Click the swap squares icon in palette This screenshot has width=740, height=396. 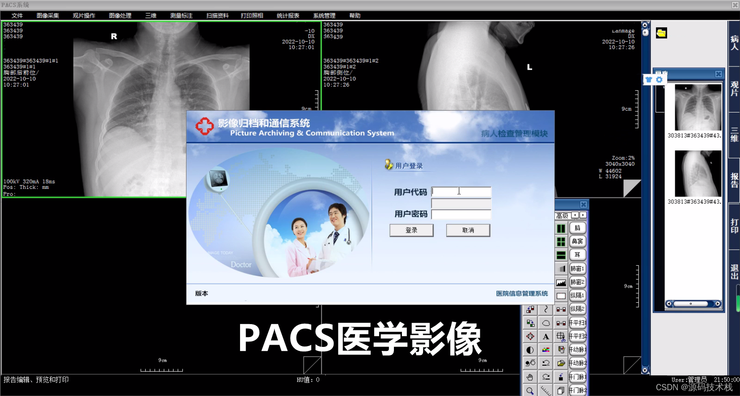point(530,323)
